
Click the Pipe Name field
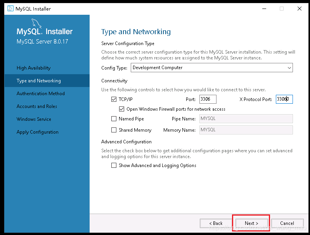246,119
